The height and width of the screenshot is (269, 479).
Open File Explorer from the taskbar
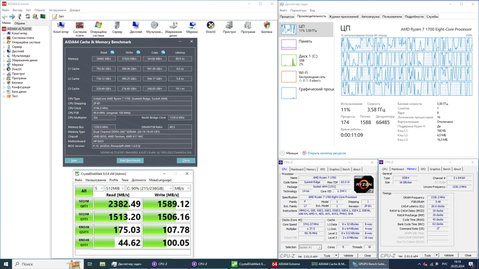(102, 264)
